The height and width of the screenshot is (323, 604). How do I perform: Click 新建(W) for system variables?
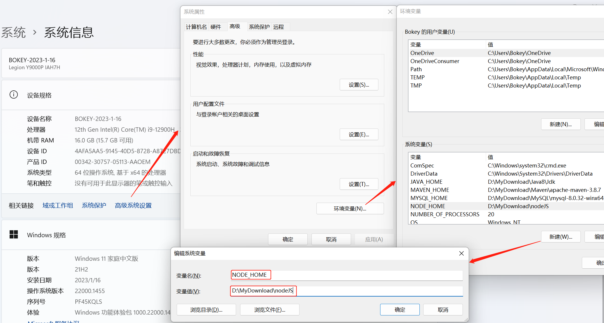(x=561, y=237)
